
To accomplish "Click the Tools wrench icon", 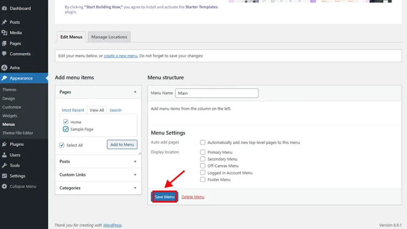I will click(x=5, y=165).
